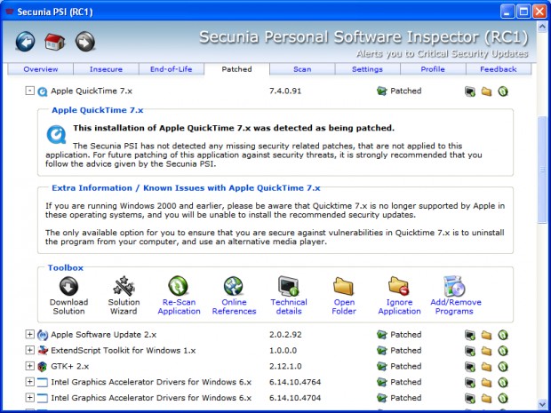This screenshot has width=551, height=413.
Task: Re-scan GTK+ 2.x via green icon
Action: pos(503,367)
